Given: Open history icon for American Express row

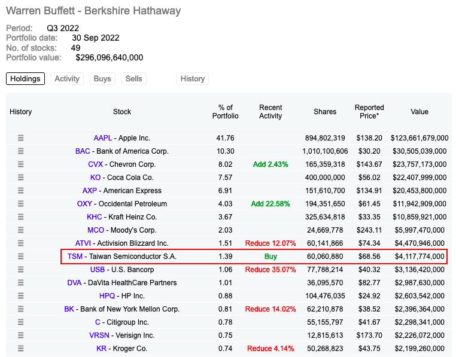Looking at the screenshot, I should 21,190.
